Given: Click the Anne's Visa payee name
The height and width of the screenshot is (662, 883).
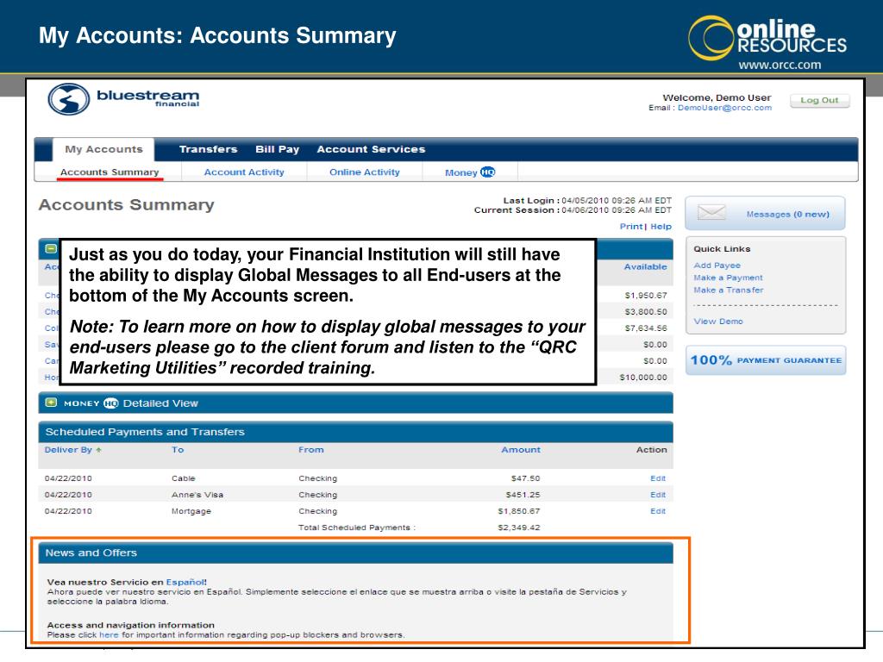Looking at the screenshot, I should [x=197, y=495].
